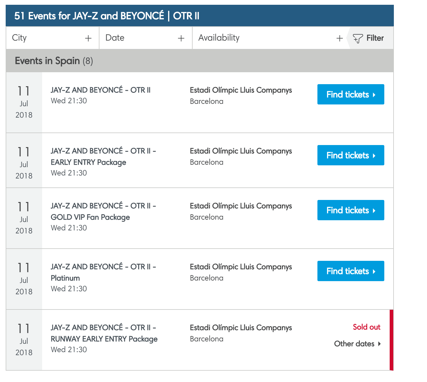Find tickets for base OTR II event
This screenshot has height=382, width=427.
point(351,94)
